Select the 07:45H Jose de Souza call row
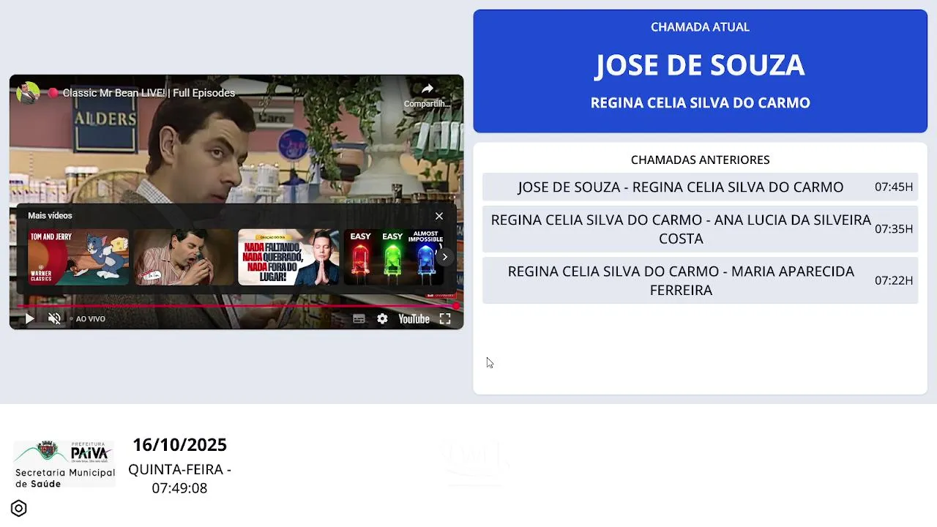This screenshot has height=527, width=937. tap(700, 187)
